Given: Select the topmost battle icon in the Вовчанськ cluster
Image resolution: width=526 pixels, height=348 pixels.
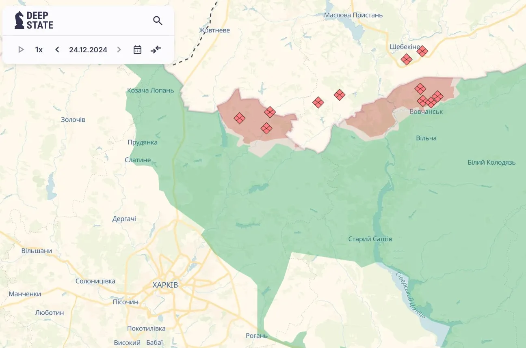Looking at the screenshot, I should pyautogui.click(x=420, y=88).
